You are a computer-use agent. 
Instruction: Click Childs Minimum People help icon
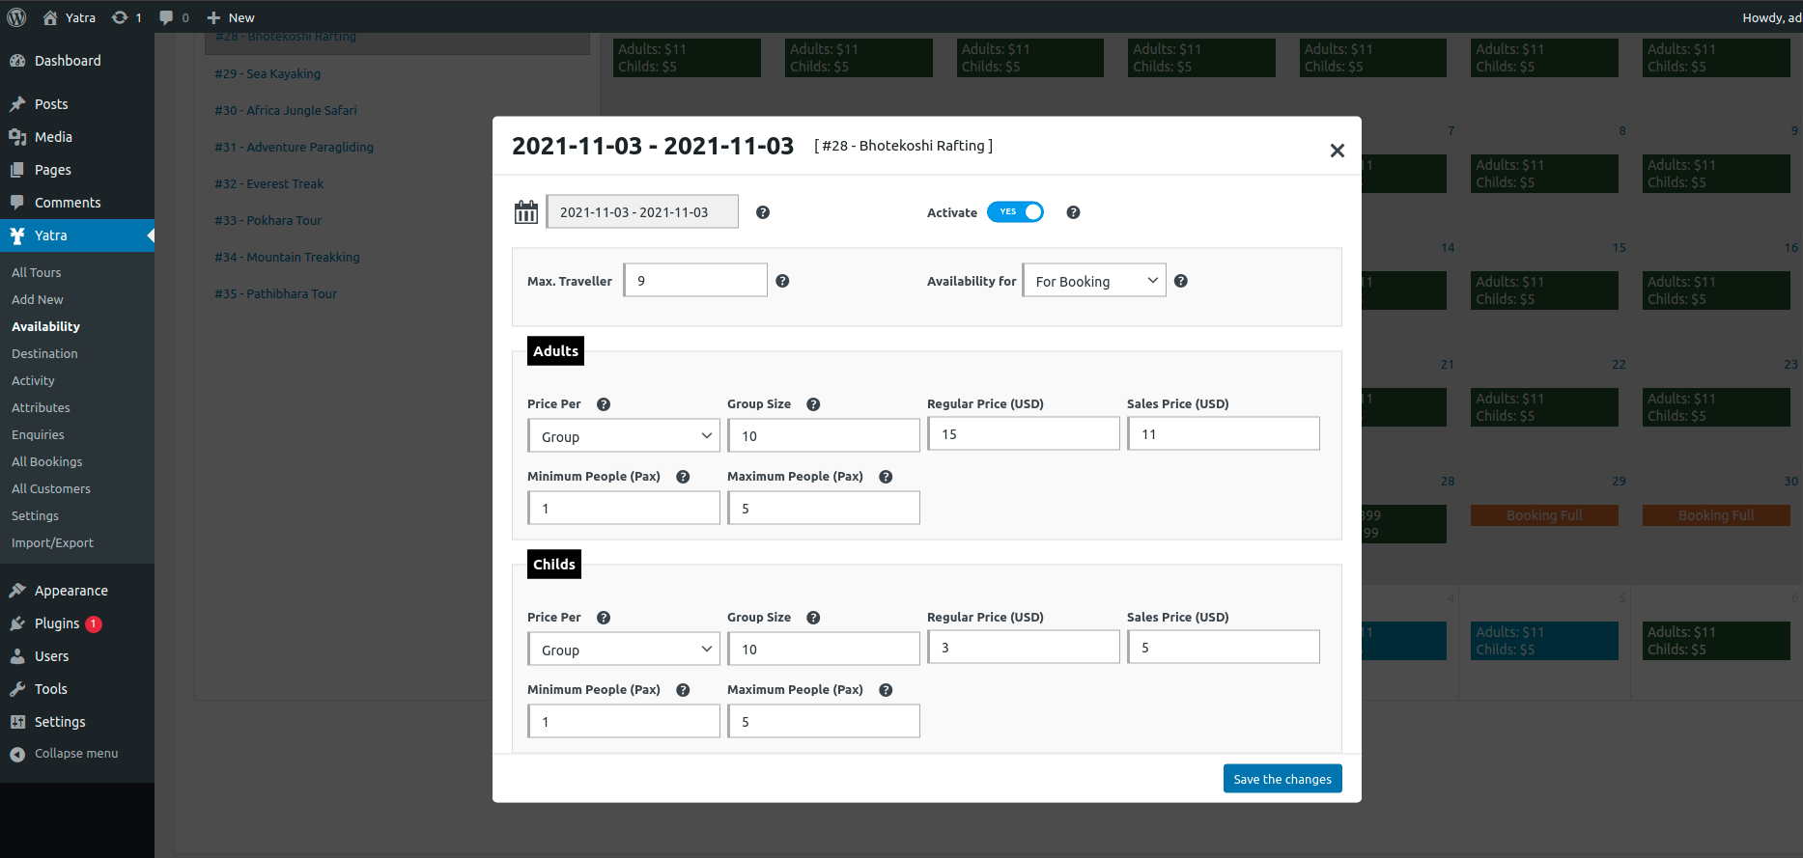pos(683,690)
